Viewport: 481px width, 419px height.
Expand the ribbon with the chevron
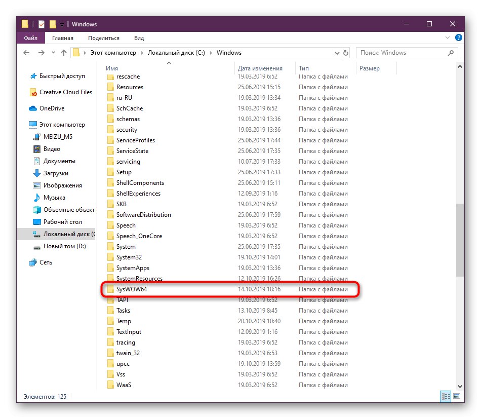447,38
